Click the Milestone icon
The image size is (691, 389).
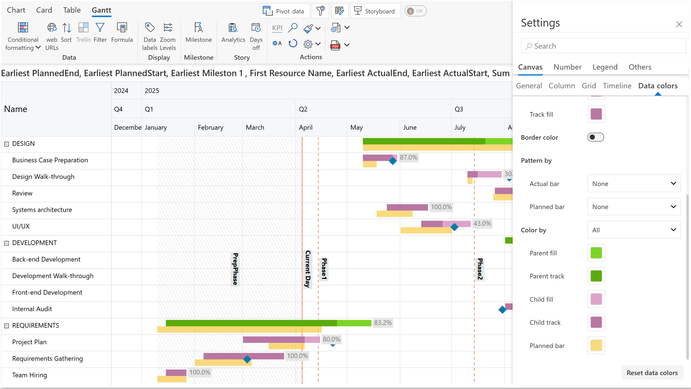(x=199, y=28)
